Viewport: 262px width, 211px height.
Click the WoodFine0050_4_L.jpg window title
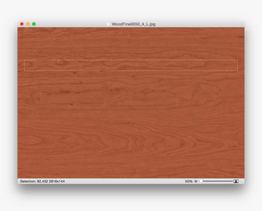click(134, 24)
